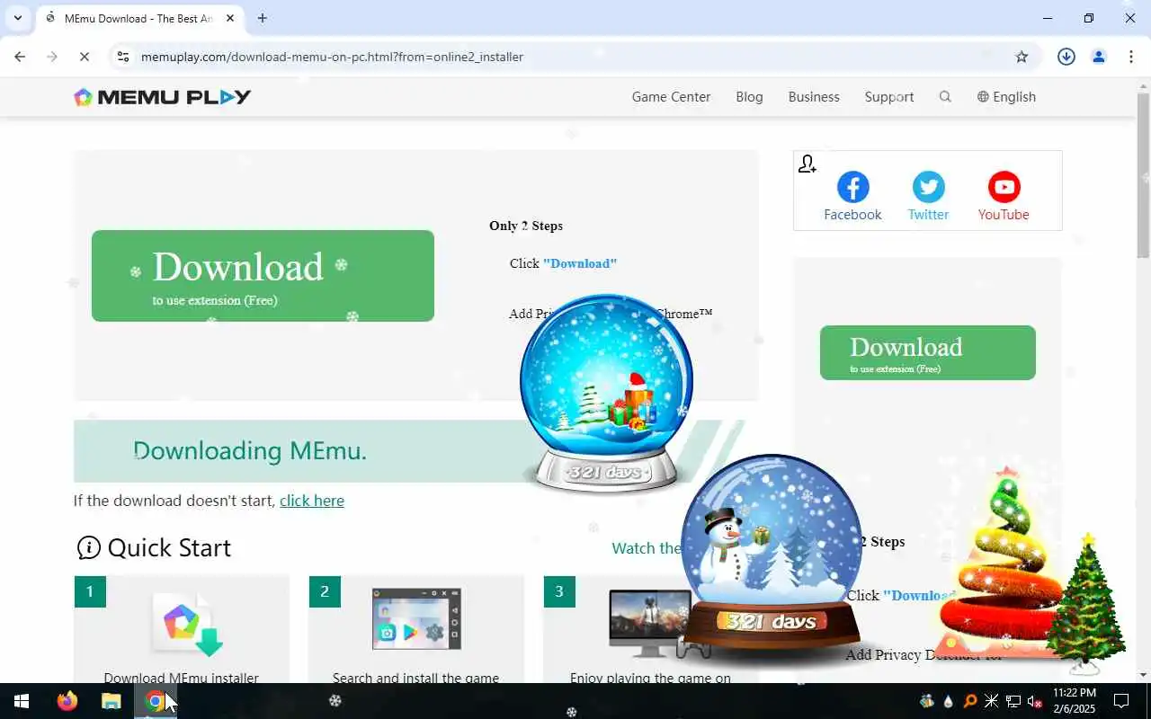View site information icon in address bar
Screen dimensions: 1151x719
pyautogui.click(x=123, y=57)
